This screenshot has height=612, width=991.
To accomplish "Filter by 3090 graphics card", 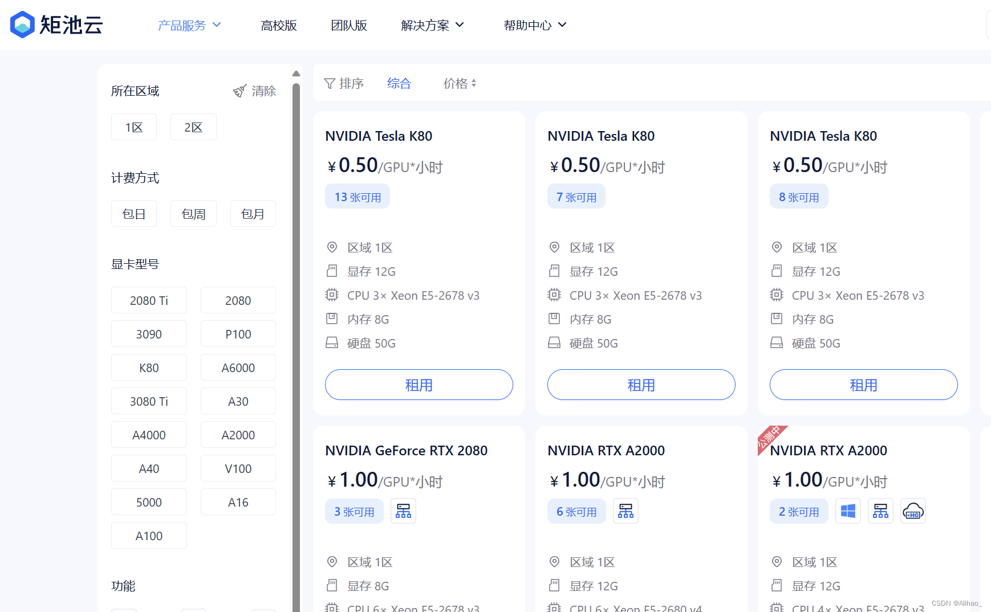I will pos(149,334).
